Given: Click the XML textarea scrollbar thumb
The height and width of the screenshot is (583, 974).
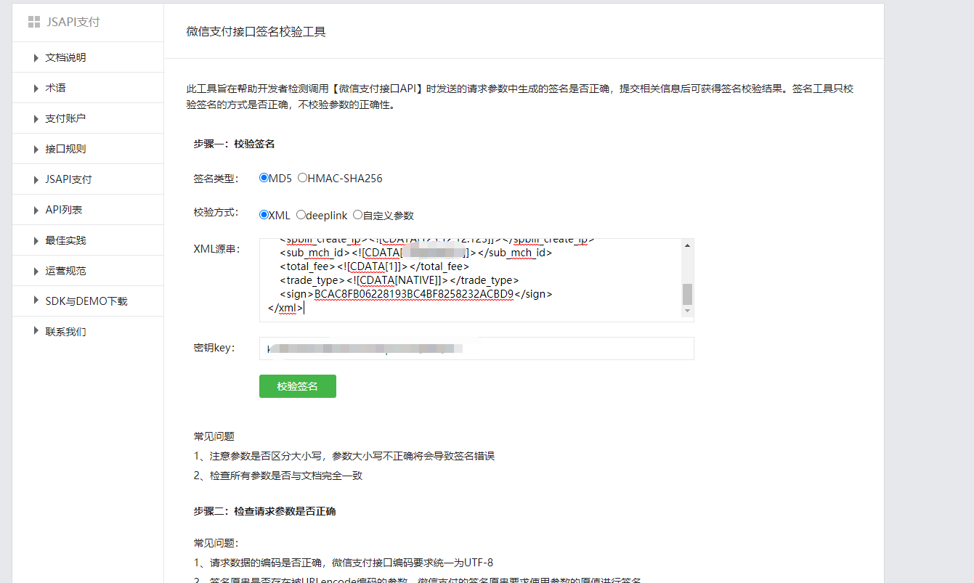Looking at the screenshot, I should tap(687, 294).
